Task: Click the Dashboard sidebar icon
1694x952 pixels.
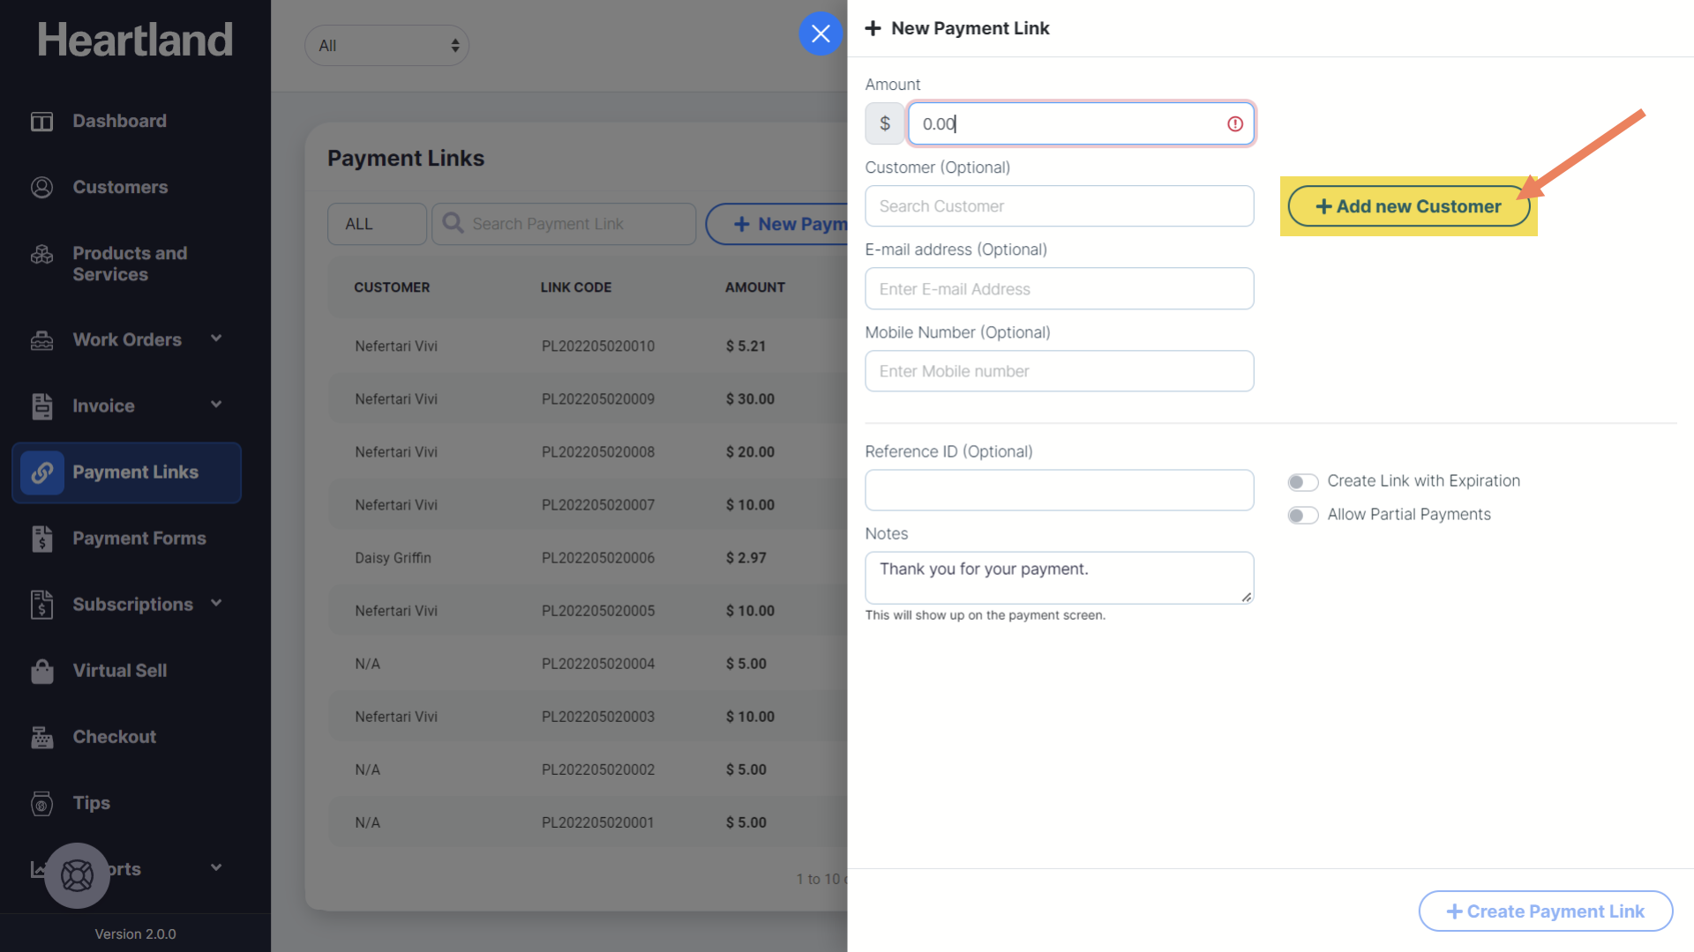Action: [x=41, y=122]
